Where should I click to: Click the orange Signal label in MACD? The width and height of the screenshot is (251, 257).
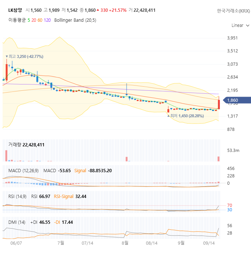click(80, 171)
